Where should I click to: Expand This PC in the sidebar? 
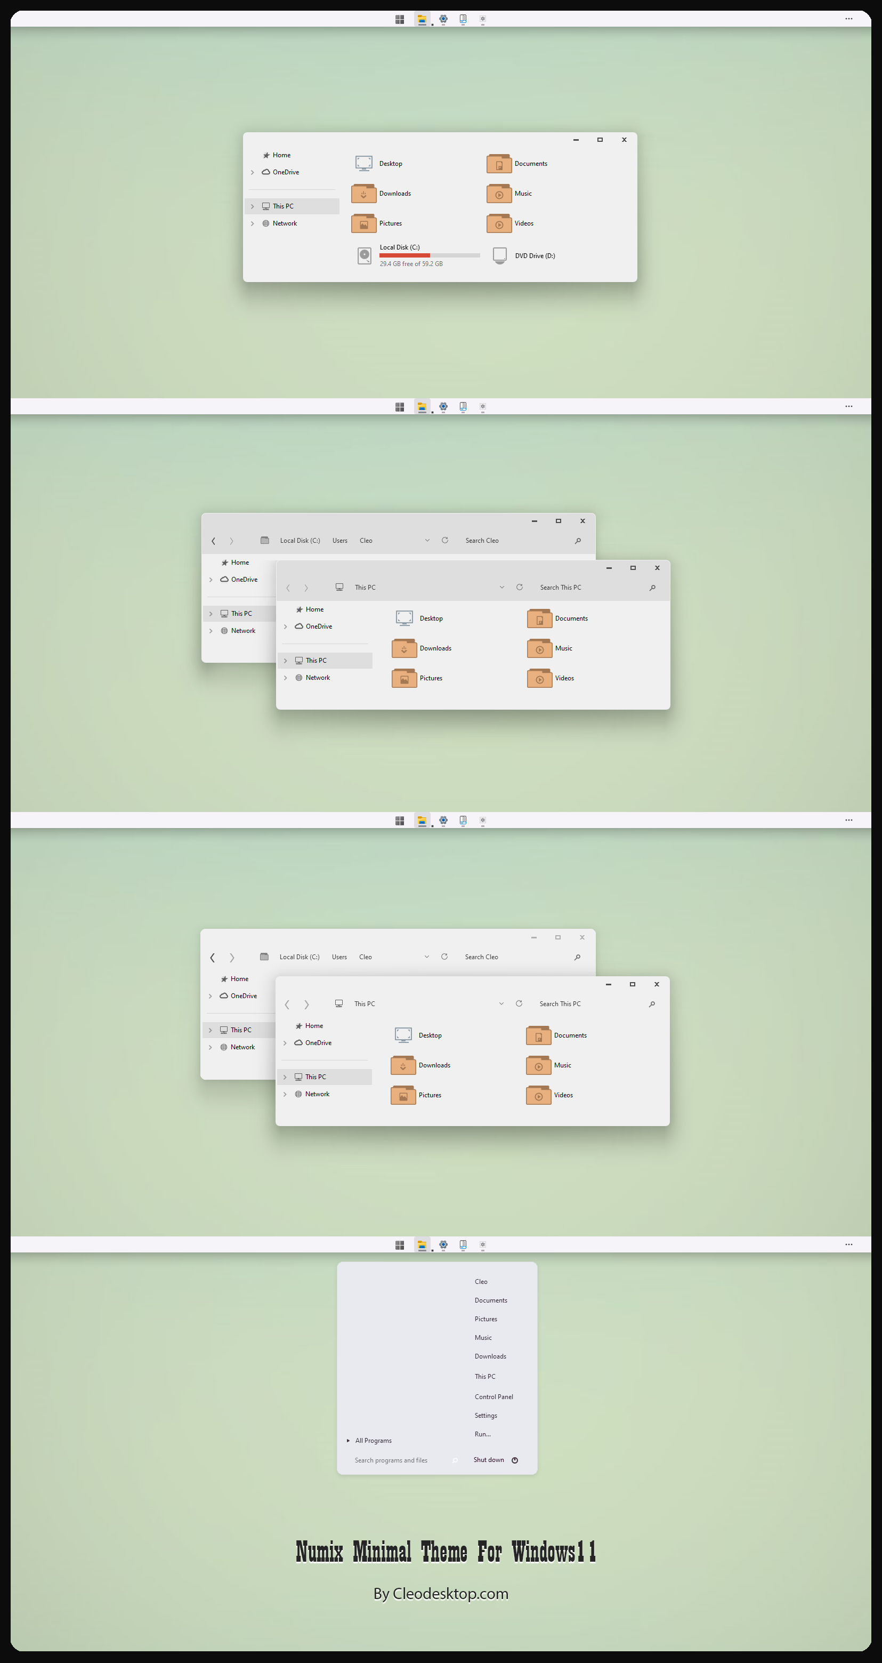(x=252, y=205)
